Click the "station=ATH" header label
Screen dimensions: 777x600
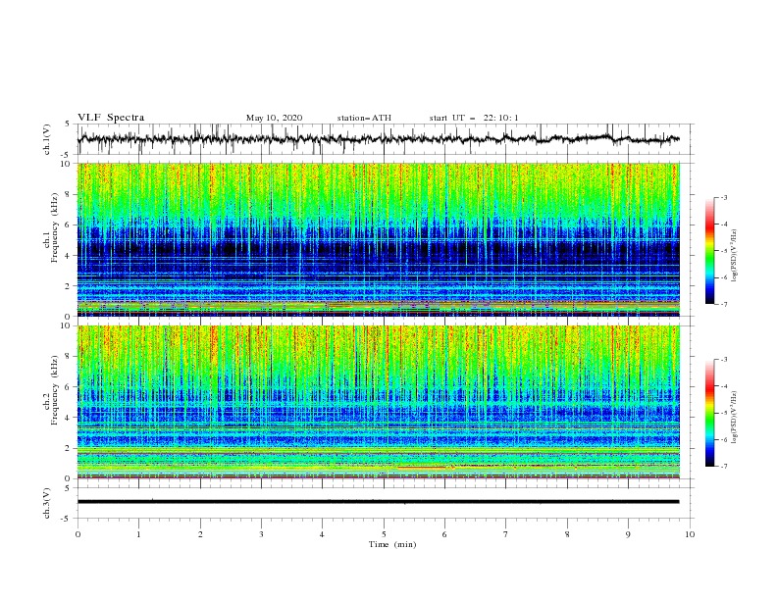click(x=364, y=118)
